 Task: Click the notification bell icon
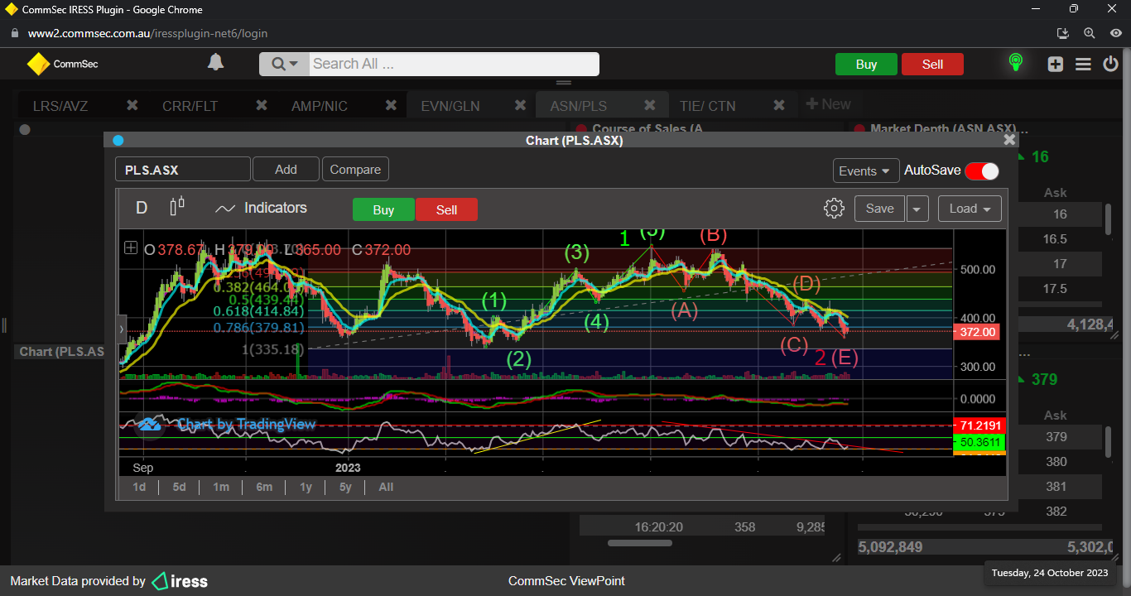(215, 63)
